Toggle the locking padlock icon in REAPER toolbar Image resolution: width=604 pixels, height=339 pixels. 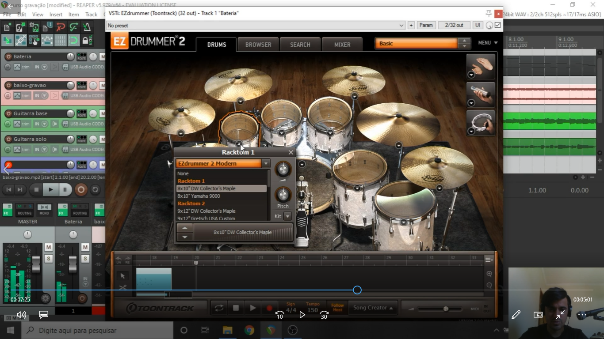coord(87,40)
